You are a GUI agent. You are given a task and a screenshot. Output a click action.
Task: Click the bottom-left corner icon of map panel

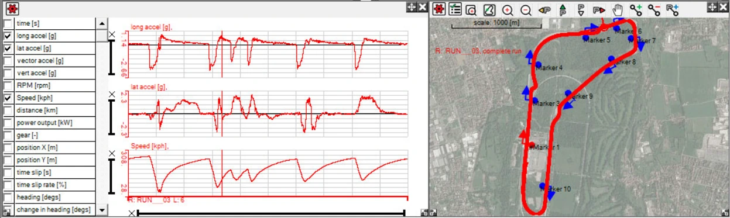[433, 213]
